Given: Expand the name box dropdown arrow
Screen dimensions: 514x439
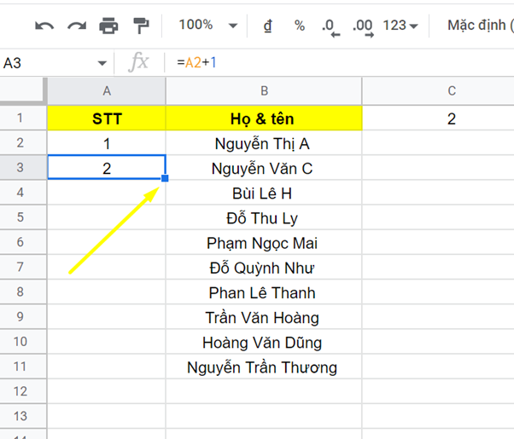Looking at the screenshot, I should click(x=102, y=63).
